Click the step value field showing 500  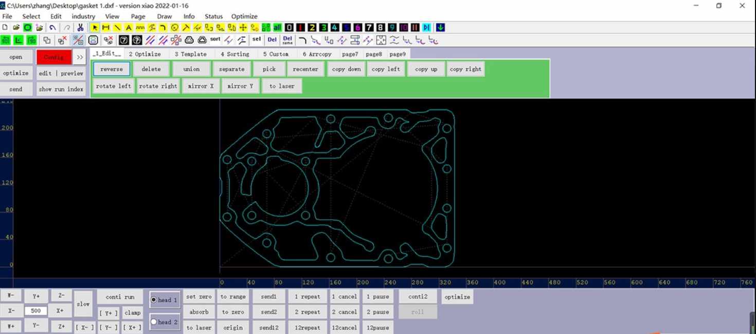point(35,311)
